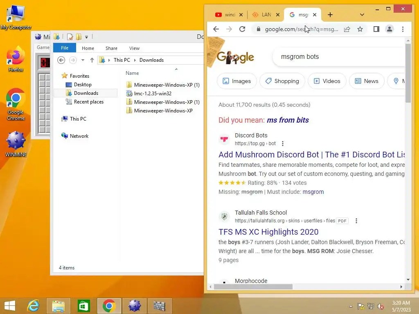Show hidden system tray icons
419x314 pixels.
coord(351,306)
